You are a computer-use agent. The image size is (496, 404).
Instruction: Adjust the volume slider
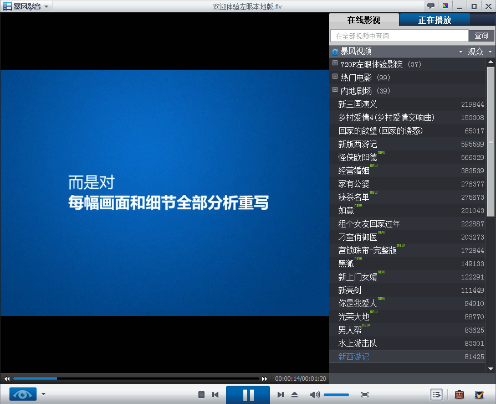(x=336, y=395)
